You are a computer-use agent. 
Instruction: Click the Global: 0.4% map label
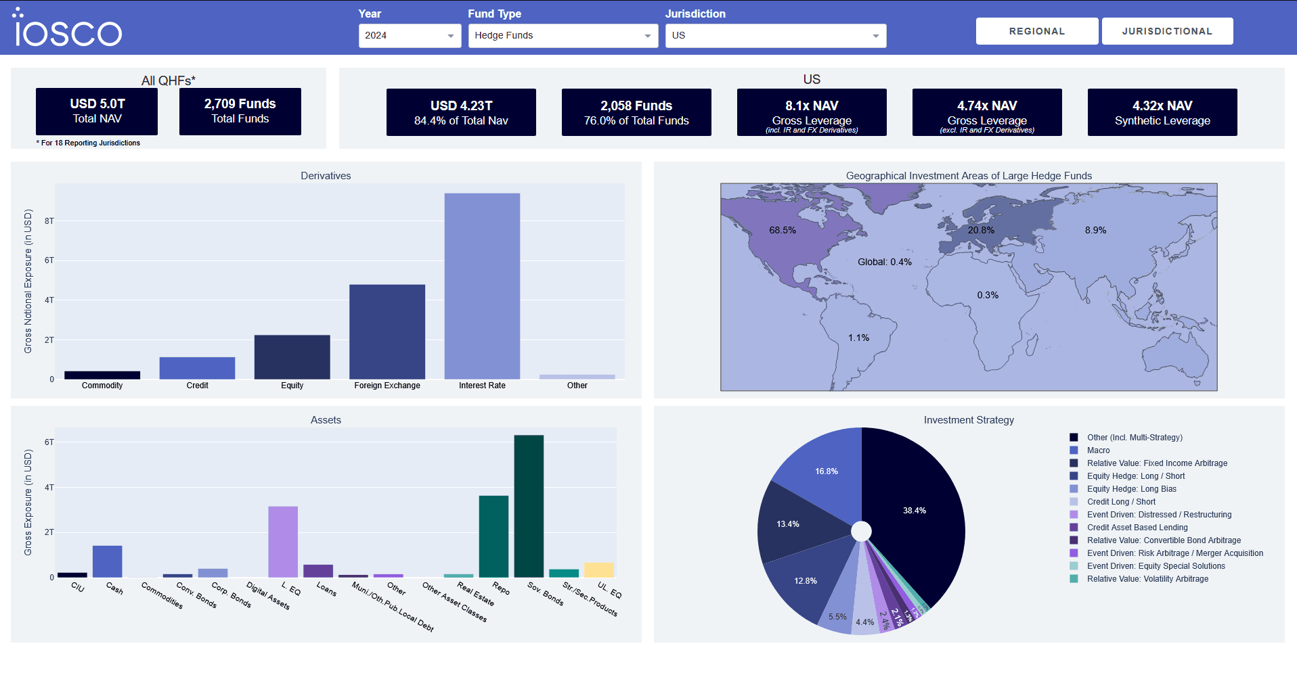pos(884,262)
